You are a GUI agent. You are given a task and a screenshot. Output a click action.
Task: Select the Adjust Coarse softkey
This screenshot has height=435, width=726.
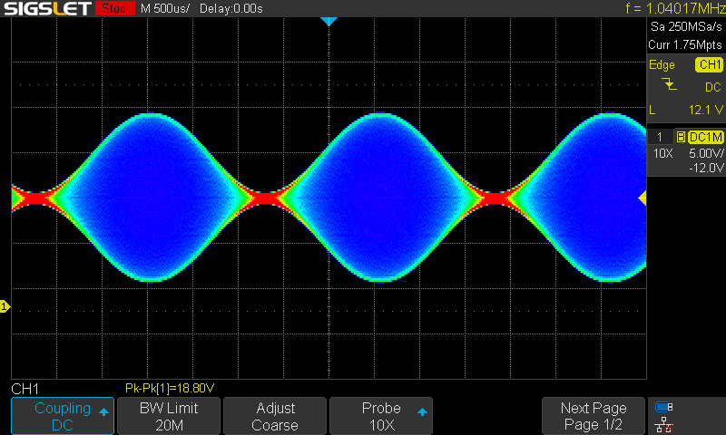coord(275,416)
